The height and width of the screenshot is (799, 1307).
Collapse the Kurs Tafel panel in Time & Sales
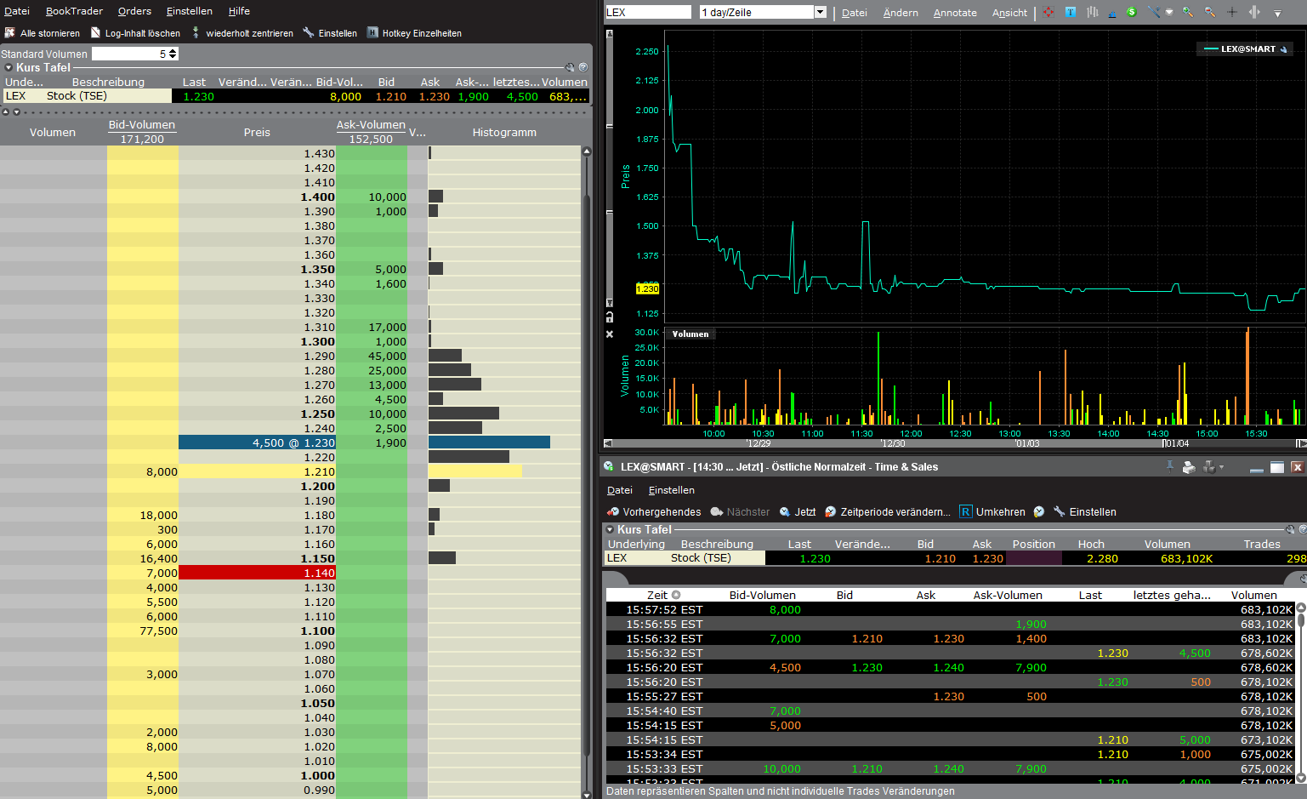[x=610, y=529]
